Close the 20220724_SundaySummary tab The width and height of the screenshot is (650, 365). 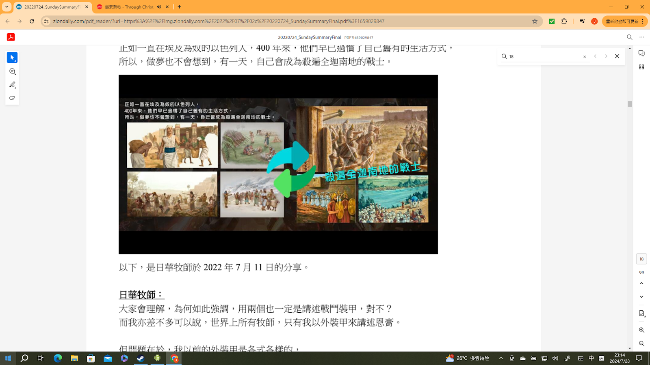click(87, 7)
